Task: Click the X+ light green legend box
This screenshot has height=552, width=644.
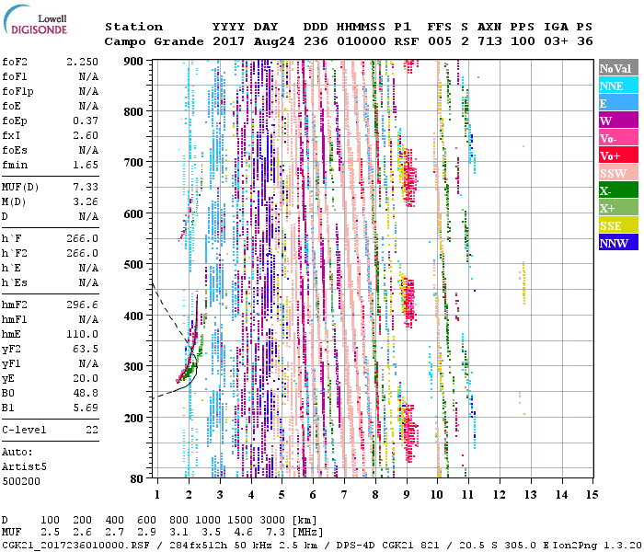Action: [616, 208]
